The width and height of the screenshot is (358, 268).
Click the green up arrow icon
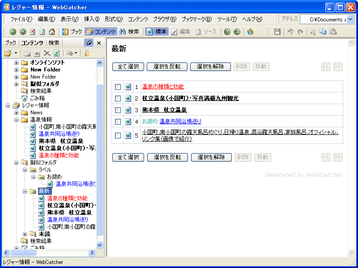coord(227,32)
